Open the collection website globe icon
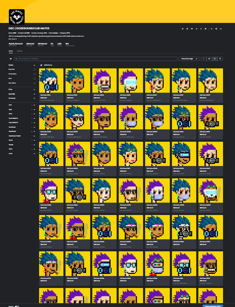Screen dimensions: 235x307 click(x=187, y=29)
